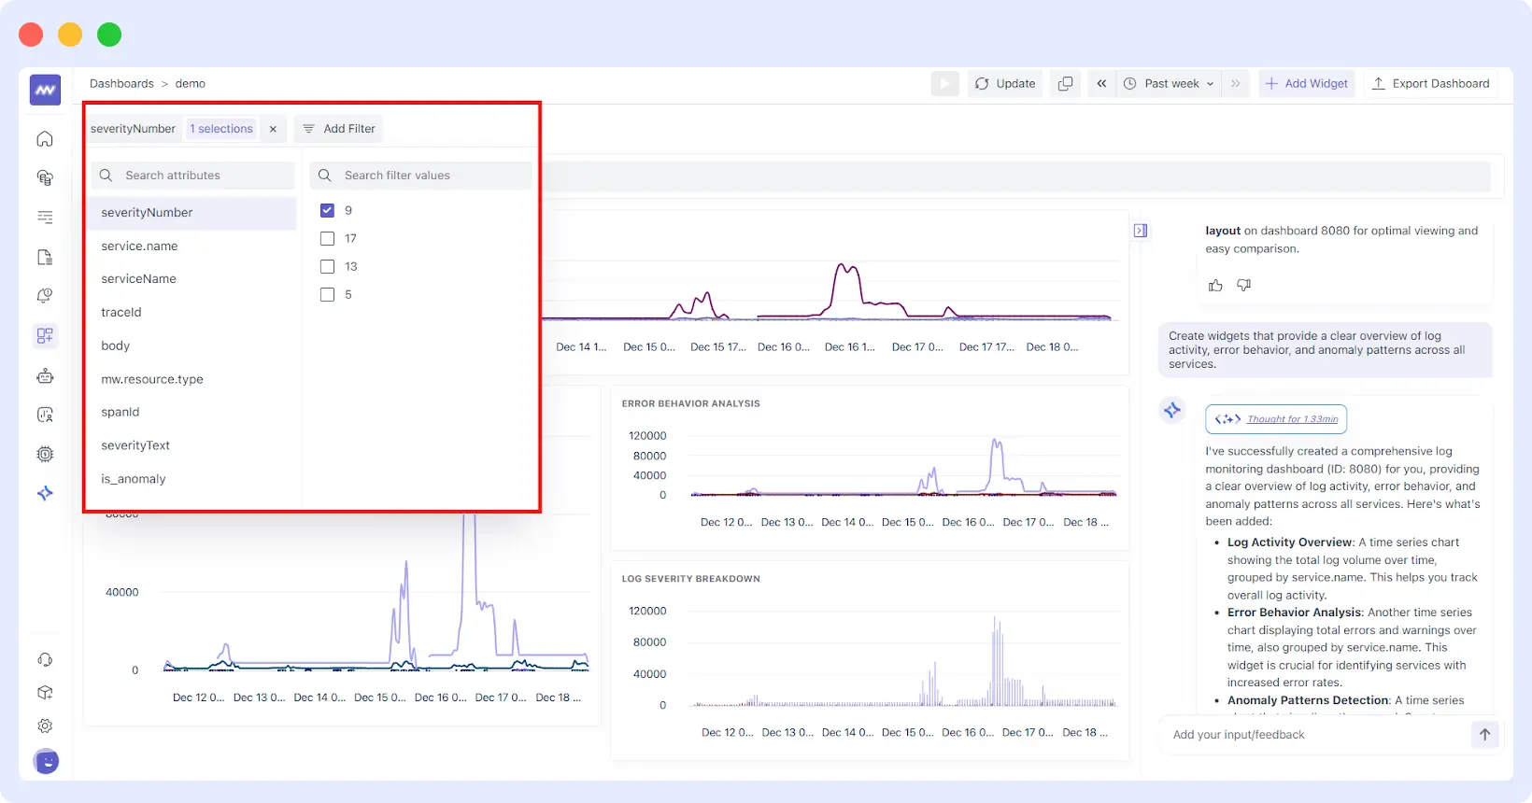Give thumbs up to the AI response
1532x803 pixels.
point(1215,286)
